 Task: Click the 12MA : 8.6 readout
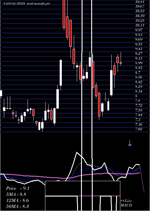(17, 200)
